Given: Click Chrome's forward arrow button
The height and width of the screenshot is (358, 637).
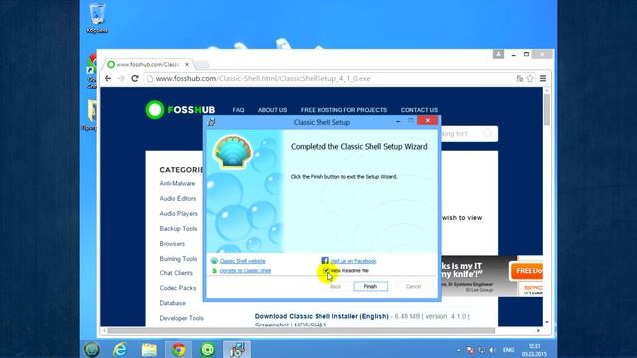Looking at the screenshot, I should point(121,78).
